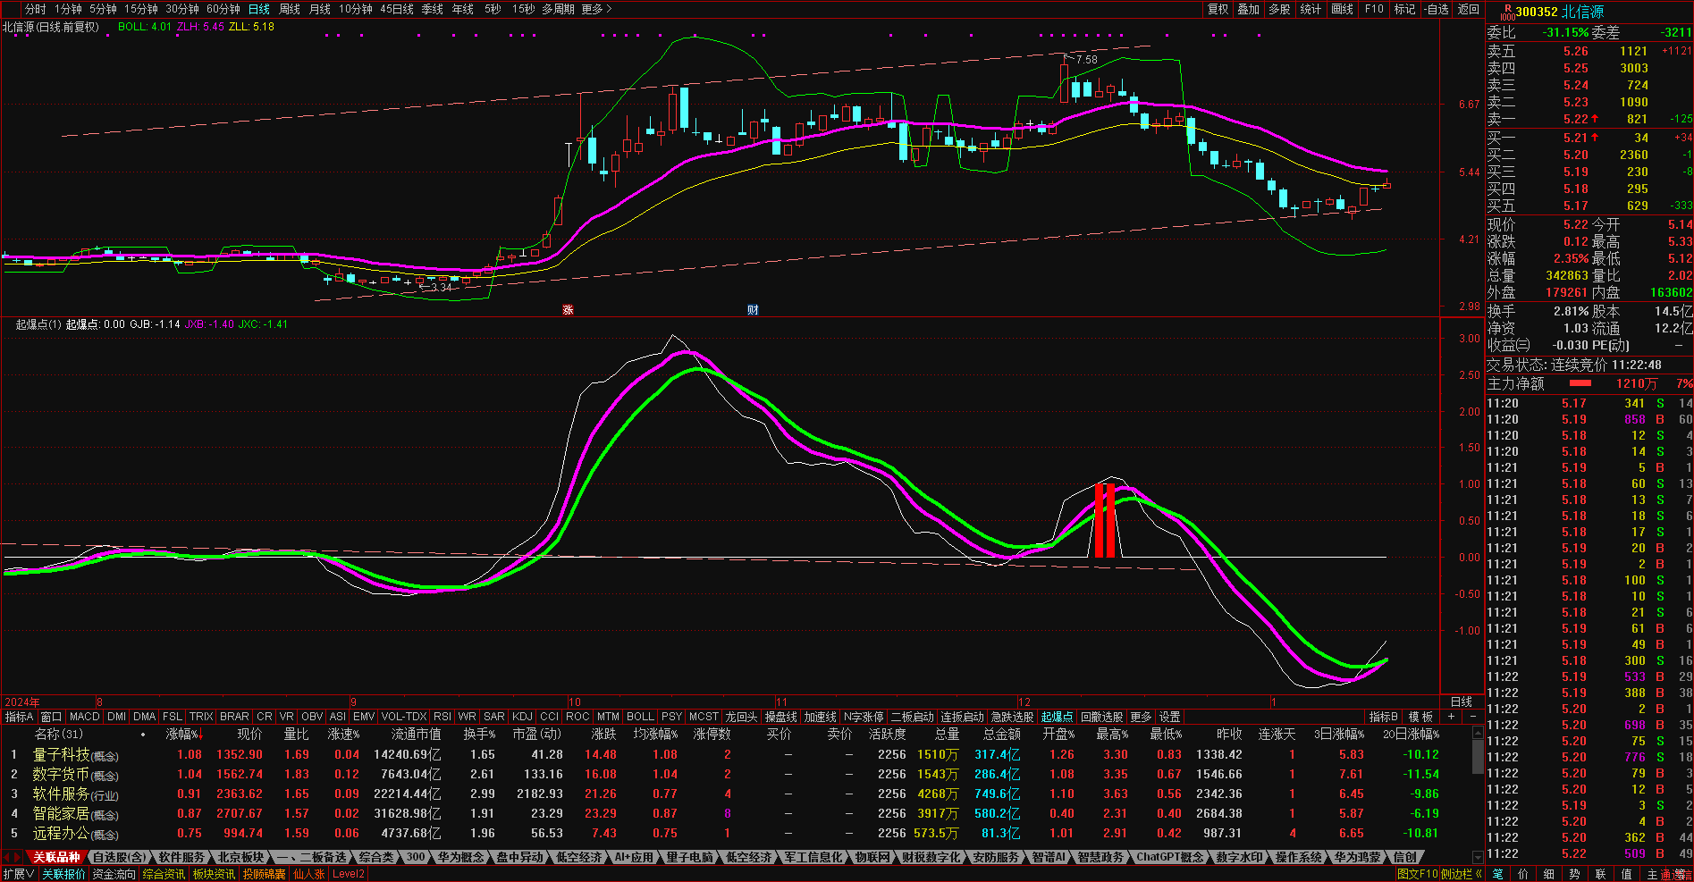Image resolution: width=1694 pixels, height=882 pixels.
Task: Open the 关联品种 tab
Action: [56, 857]
